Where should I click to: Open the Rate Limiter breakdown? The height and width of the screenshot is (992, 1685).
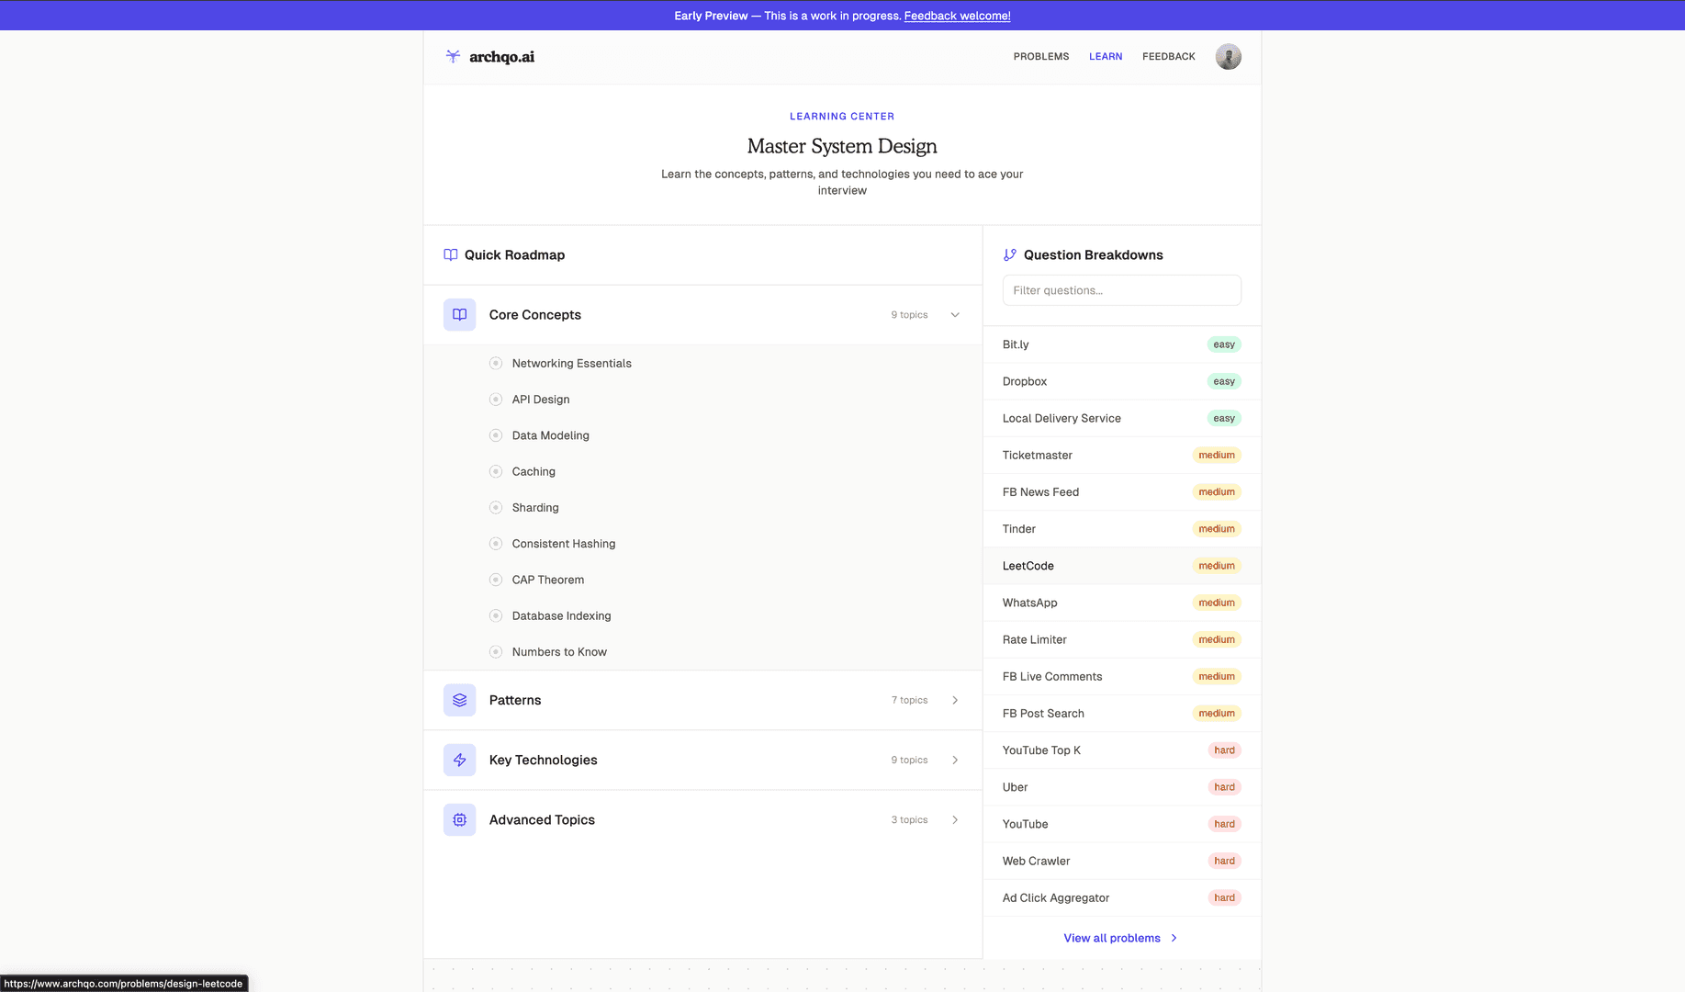[x=1121, y=639]
